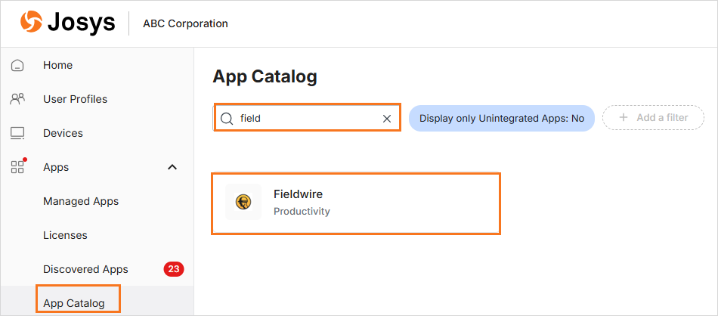Clear the search field with X
This screenshot has height=316, width=718.
387,119
